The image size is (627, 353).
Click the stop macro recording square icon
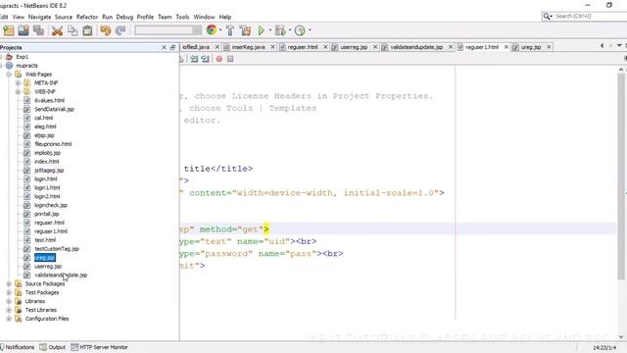coord(230,59)
